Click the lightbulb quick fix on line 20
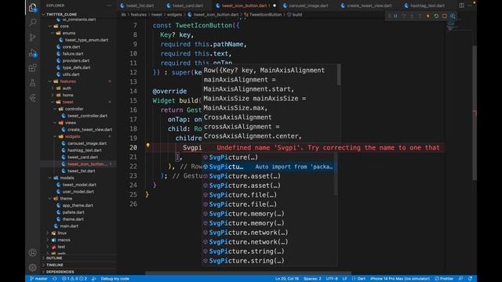The height and width of the screenshot is (282, 502). pos(147,145)
